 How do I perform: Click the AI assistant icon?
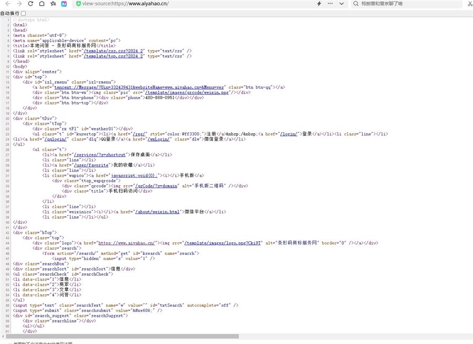click(64, 4)
